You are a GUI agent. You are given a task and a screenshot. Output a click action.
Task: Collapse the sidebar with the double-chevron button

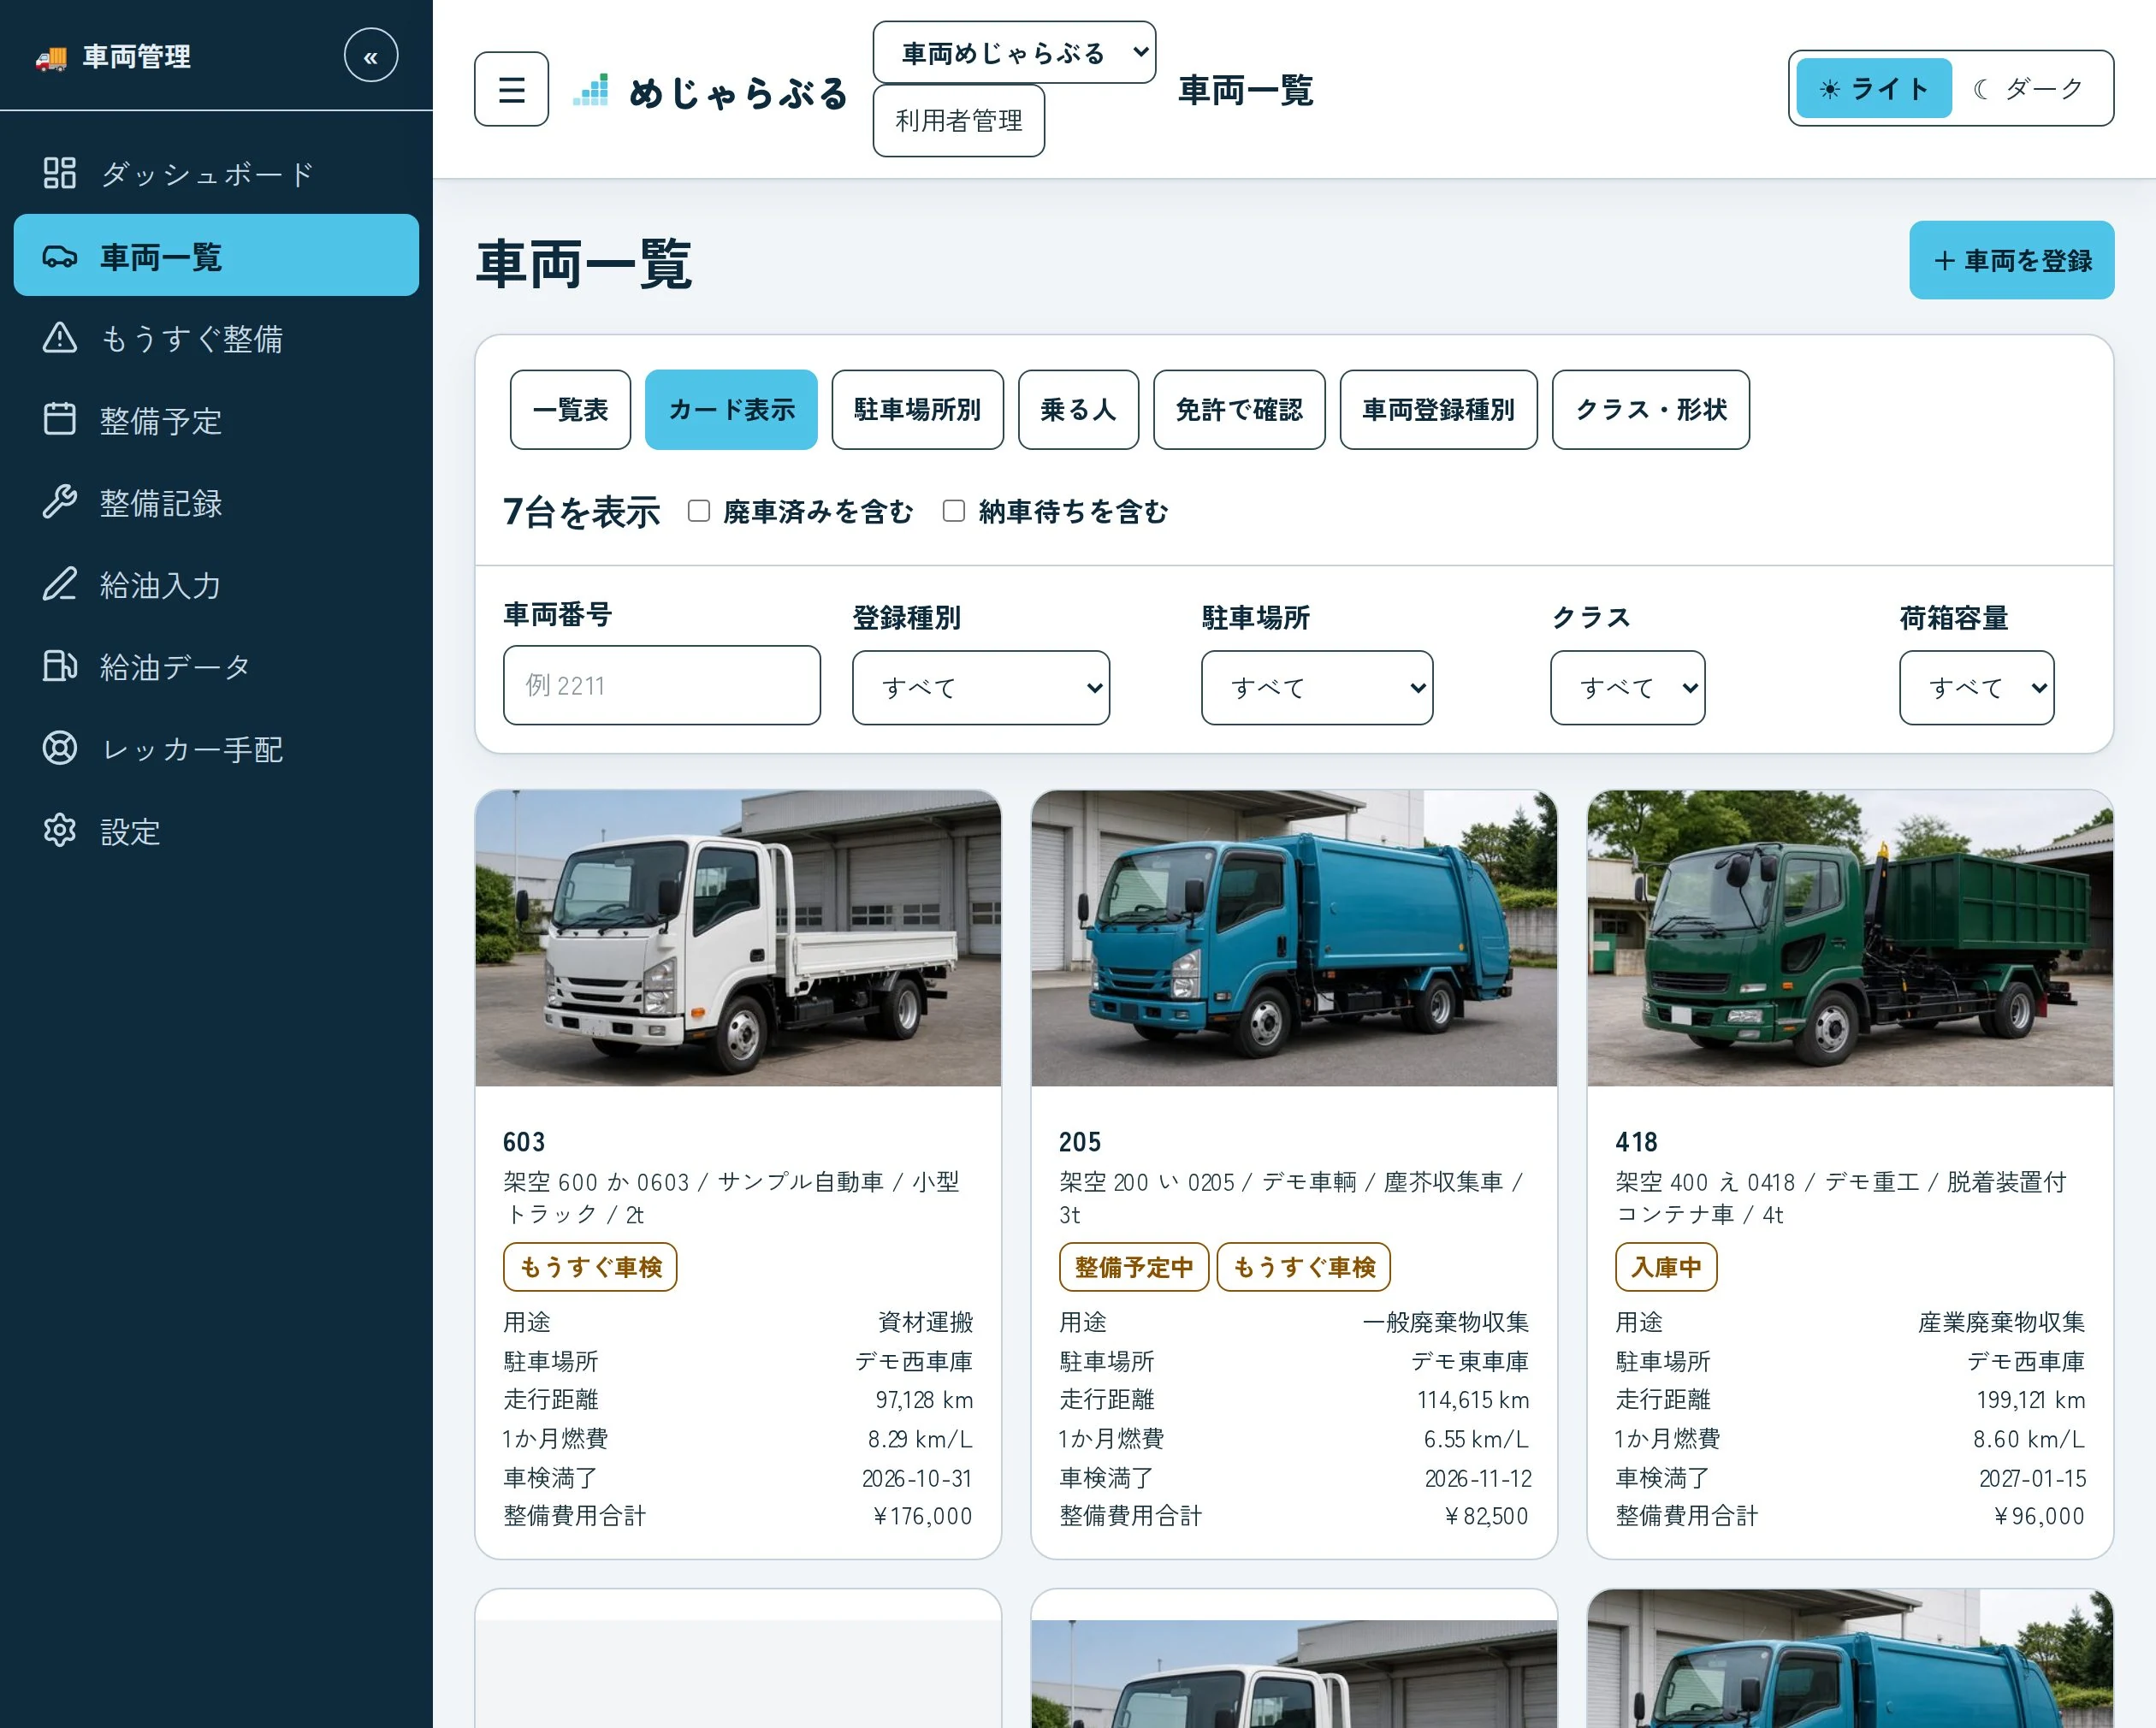pyautogui.click(x=371, y=56)
